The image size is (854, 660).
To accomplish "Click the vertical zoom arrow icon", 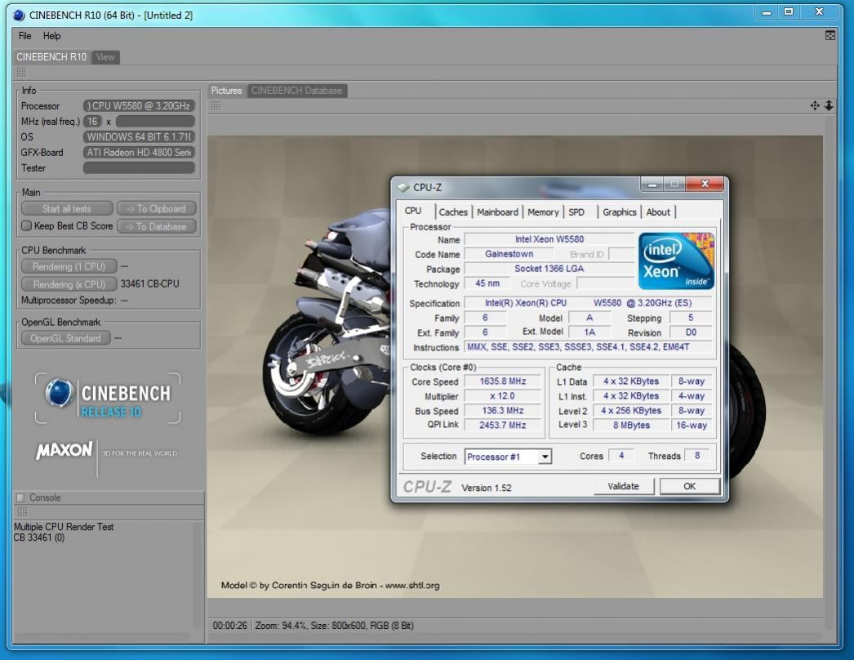I will [x=829, y=105].
